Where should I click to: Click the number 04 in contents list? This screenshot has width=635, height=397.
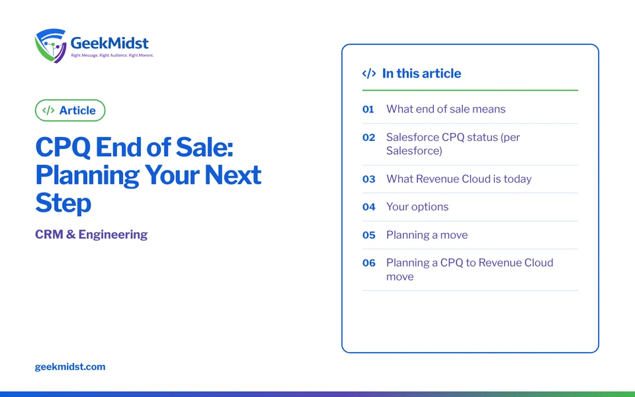368,207
